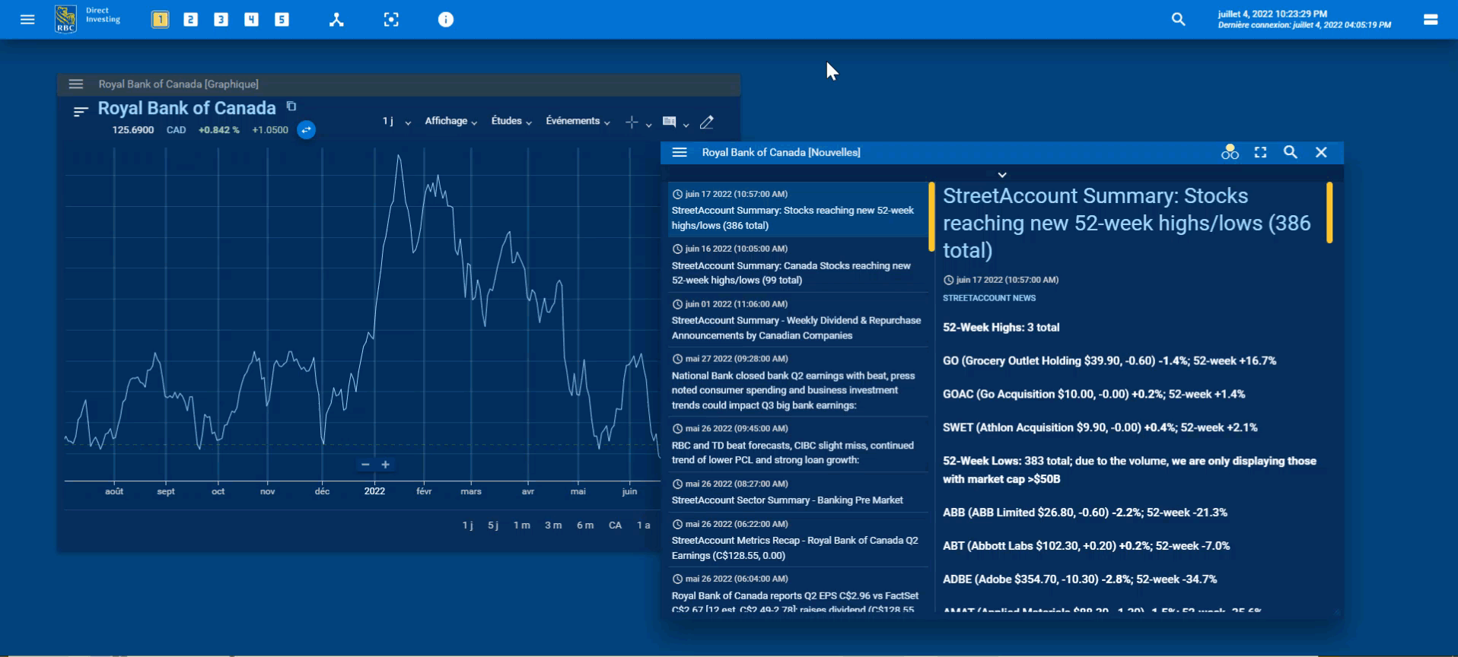The height and width of the screenshot is (657, 1458).
Task: Expand news panel to fullscreen
Action: tap(1260, 152)
